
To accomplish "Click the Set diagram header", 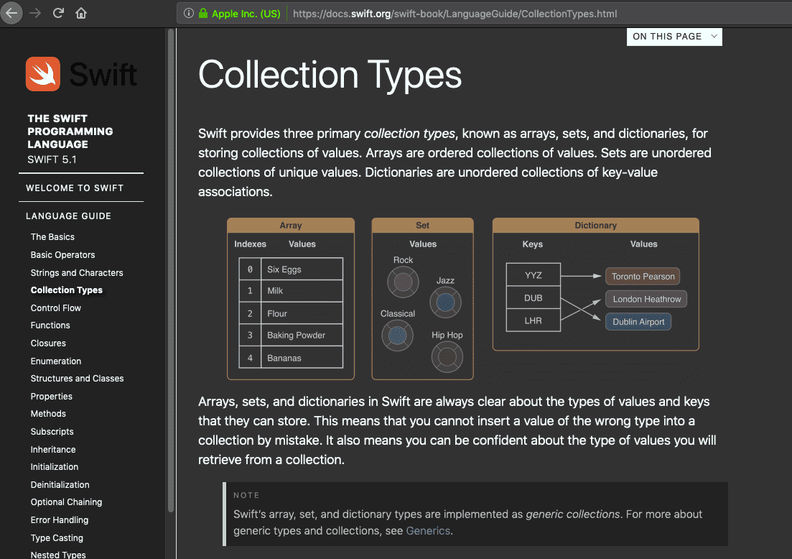I will (423, 226).
